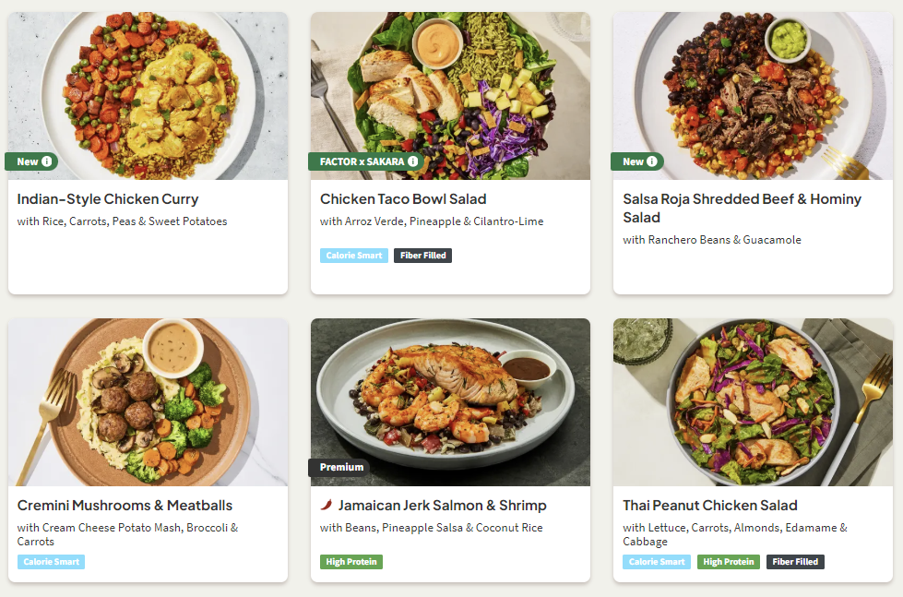Image resolution: width=903 pixels, height=597 pixels.
Task: Click Calorie Smart tag on Thai Peanut Salad
Action: coord(657,562)
